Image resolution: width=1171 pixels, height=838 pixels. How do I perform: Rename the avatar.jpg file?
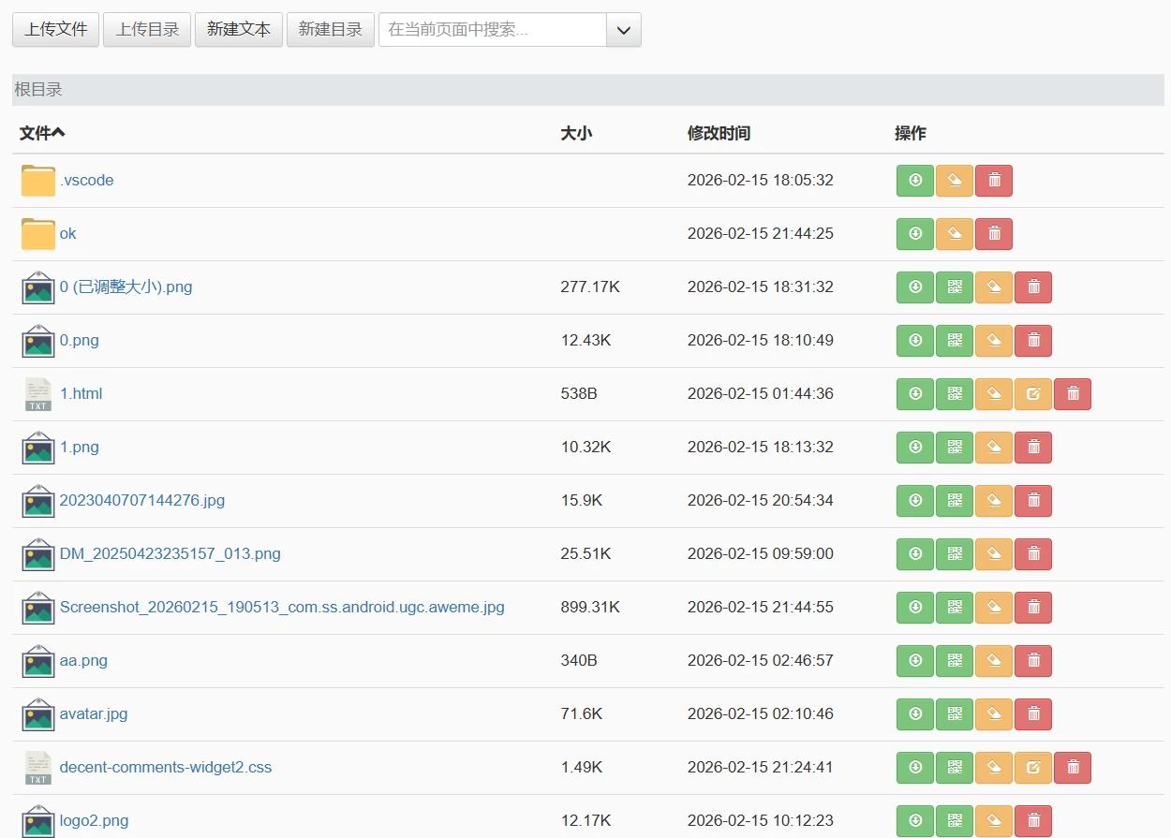994,714
